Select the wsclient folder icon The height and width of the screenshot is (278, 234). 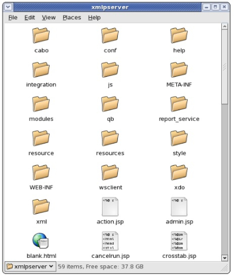click(110, 173)
